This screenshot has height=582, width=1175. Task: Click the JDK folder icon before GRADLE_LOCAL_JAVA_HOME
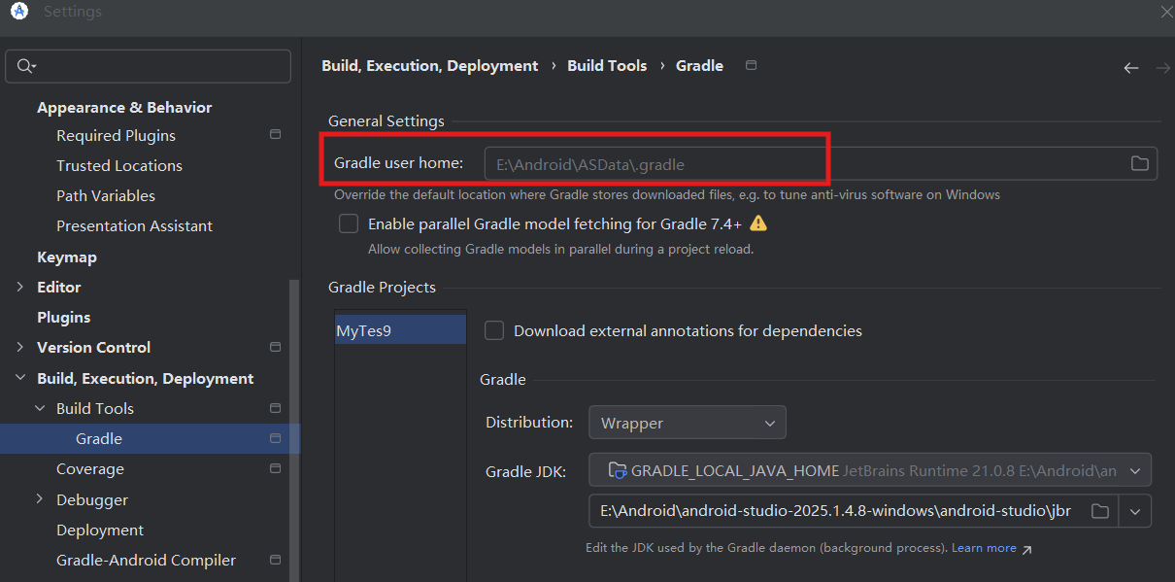pyautogui.click(x=617, y=470)
